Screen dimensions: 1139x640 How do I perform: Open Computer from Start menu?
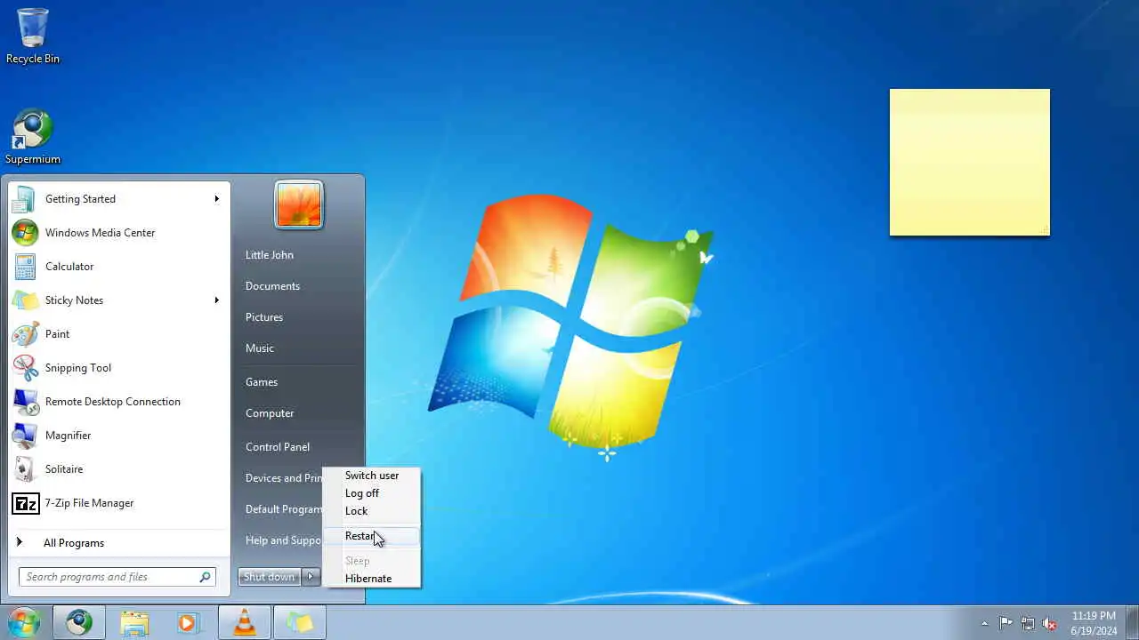click(298, 413)
